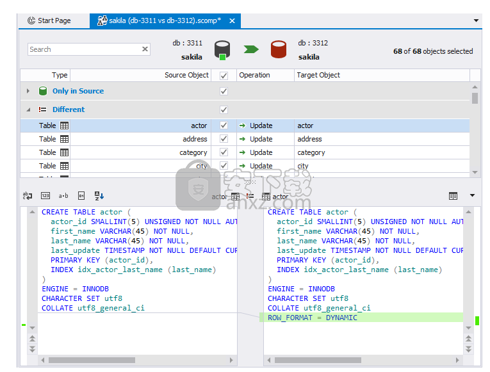This screenshot has height=372, width=490.
Task: Click the left script horizontal scrollbar thumb
Action: (x=92, y=360)
